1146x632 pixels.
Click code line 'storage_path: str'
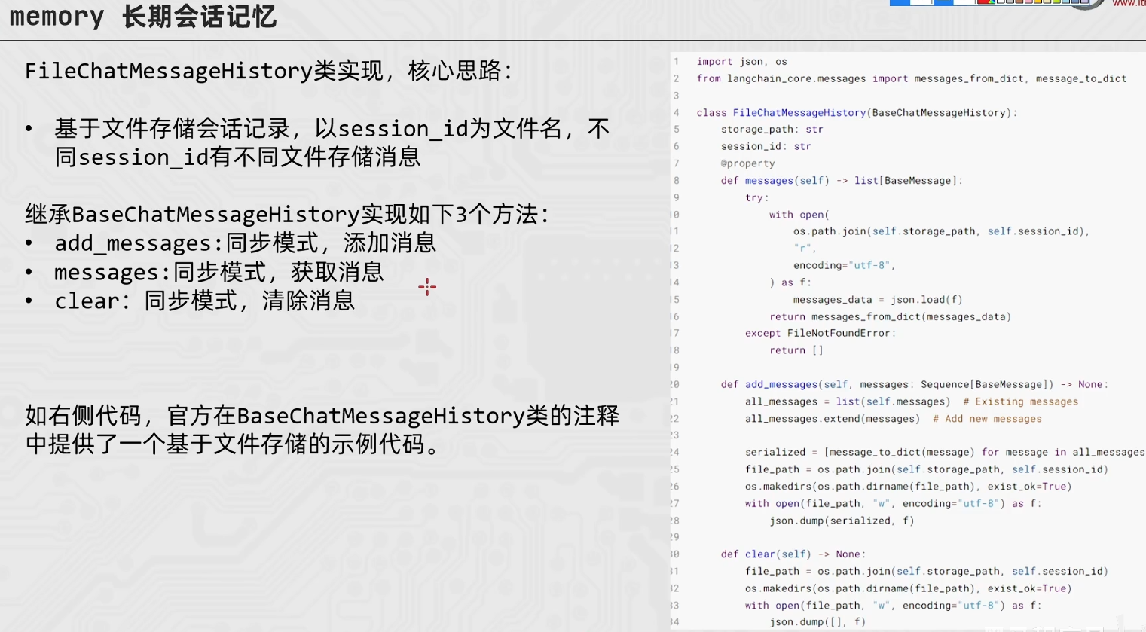pyautogui.click(x=772, y=130)
